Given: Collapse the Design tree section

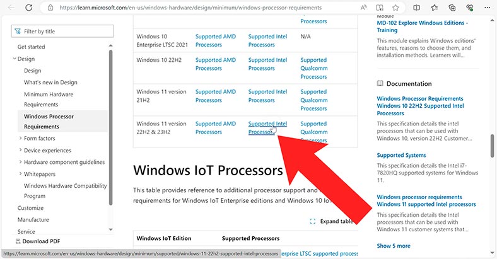Looking at the screenshot, I should pos(15,59).
